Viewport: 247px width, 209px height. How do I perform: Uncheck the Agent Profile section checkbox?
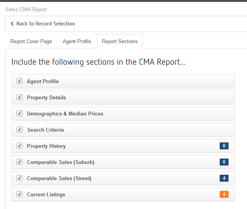click(19, 81)
